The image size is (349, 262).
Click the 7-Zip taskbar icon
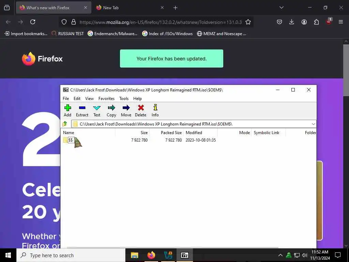pyautogui.click(x=185, y=255)
